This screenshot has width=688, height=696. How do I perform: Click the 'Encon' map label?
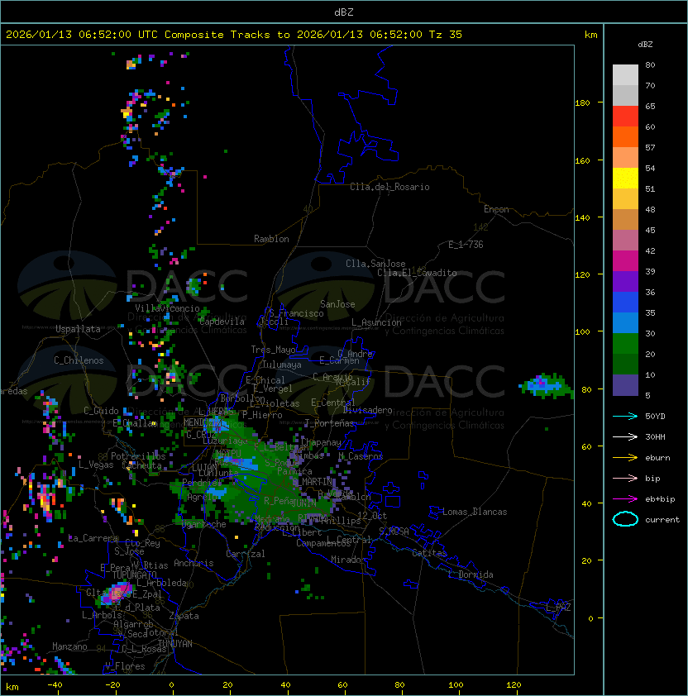coord(496,209)
